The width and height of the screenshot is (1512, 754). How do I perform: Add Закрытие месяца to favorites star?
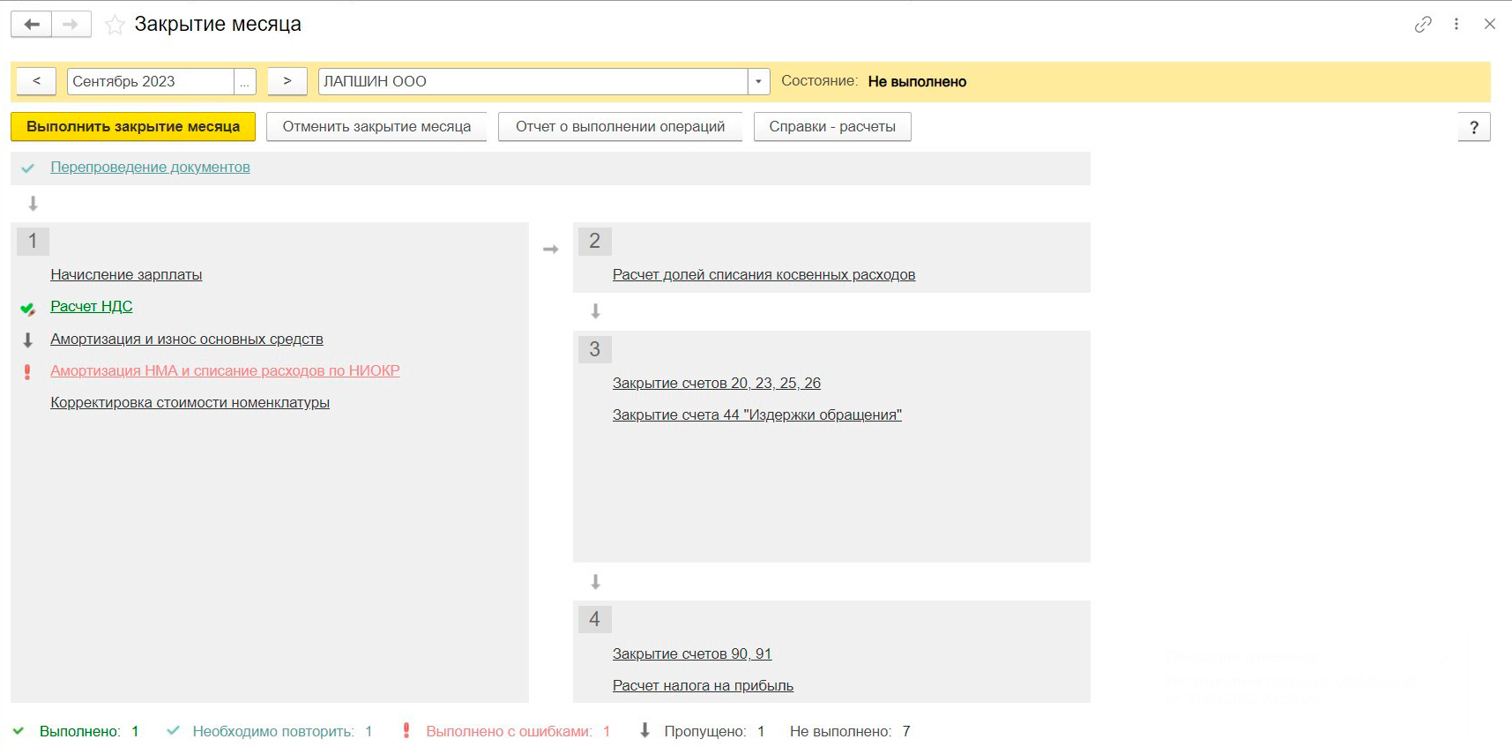[115, 25]
